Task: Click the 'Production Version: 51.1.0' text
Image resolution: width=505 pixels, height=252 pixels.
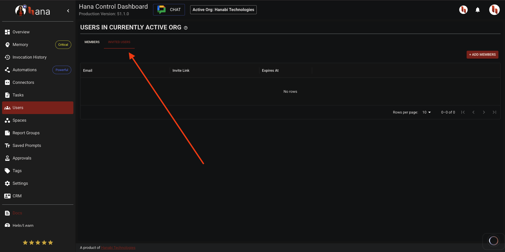Action: pyautogui.click(x=104, y=14)
